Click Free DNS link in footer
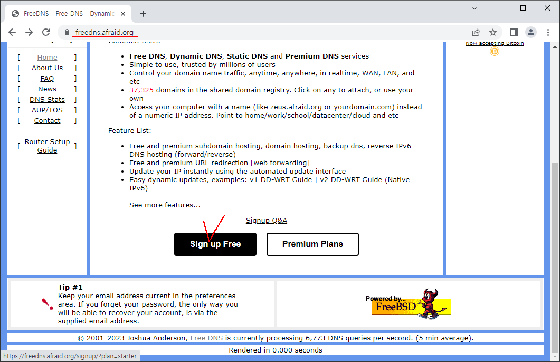The height and width of the screenshot is (362, 560). tap(206, 338)
